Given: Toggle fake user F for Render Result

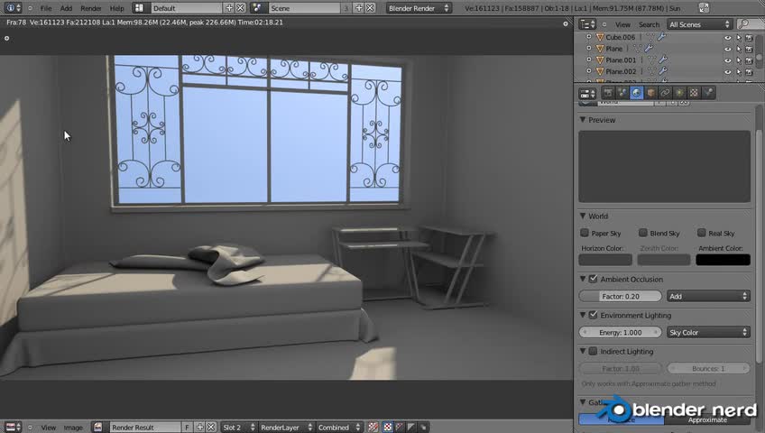Looking at the screenshot, I should click(x=188, y=428).
